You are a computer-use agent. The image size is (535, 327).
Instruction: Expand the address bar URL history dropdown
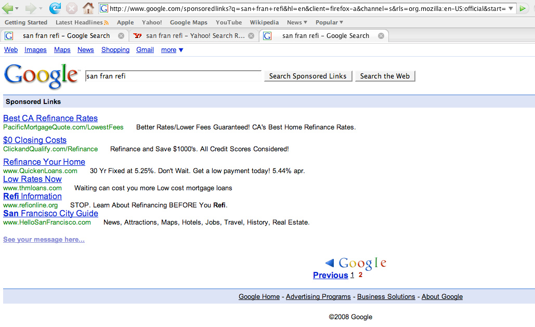[511, 8]
